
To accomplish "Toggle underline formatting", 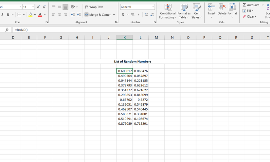I will coord(8,15).
